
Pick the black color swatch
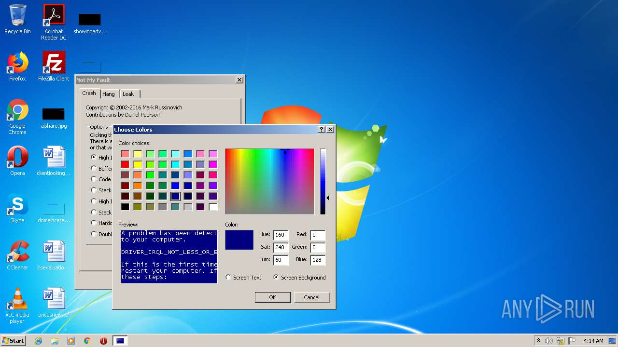[125, 207]
